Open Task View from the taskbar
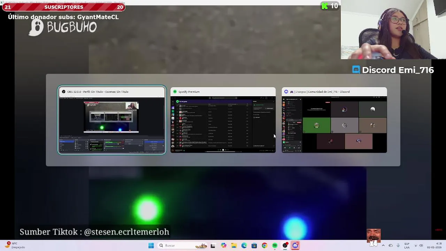This screenshot has width=446, height=251. [x=213, y=245]
